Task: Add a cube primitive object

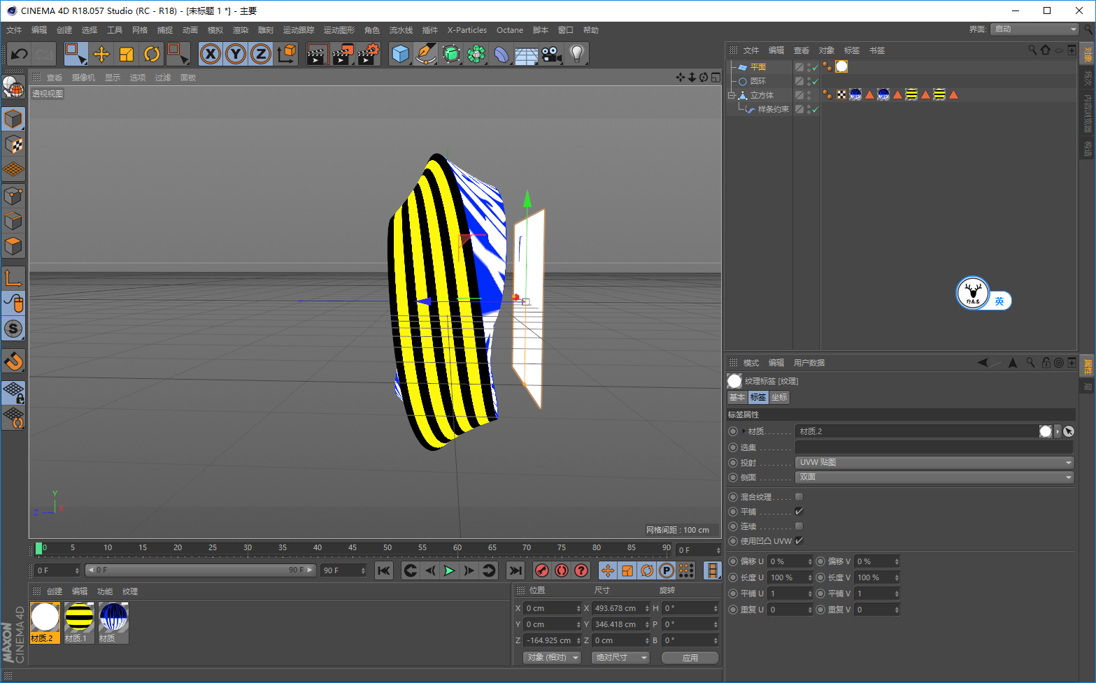Action: click(x=401, y=54)
